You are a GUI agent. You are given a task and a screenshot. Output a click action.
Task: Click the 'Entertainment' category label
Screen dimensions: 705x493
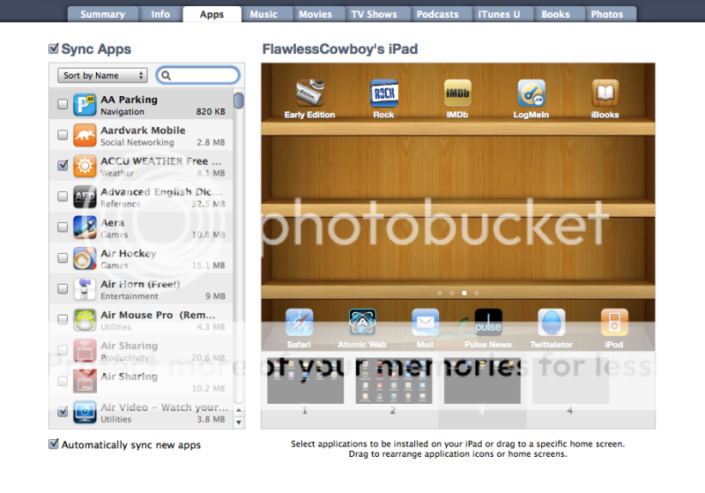point(130,296)
